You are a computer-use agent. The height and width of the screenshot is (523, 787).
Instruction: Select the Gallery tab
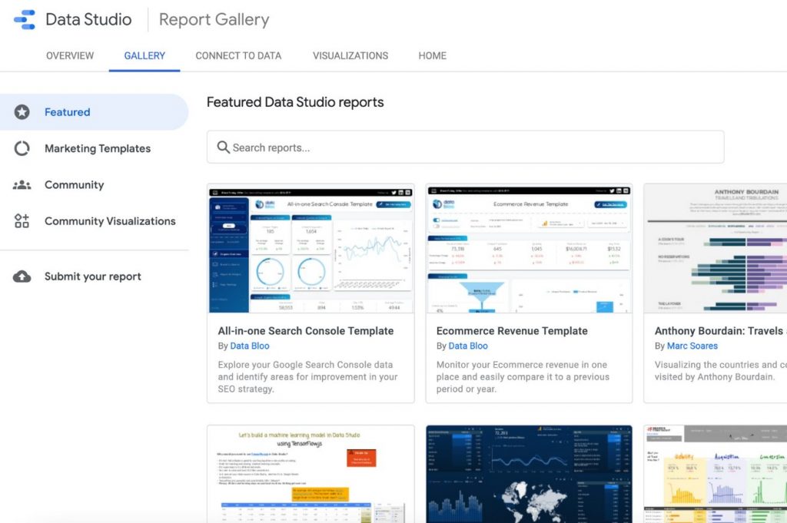tap(144, 55)
